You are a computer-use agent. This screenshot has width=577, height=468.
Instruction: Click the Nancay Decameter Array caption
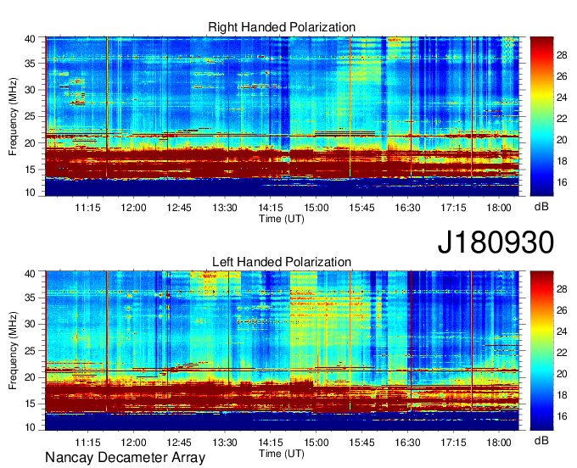coord(125,458)
